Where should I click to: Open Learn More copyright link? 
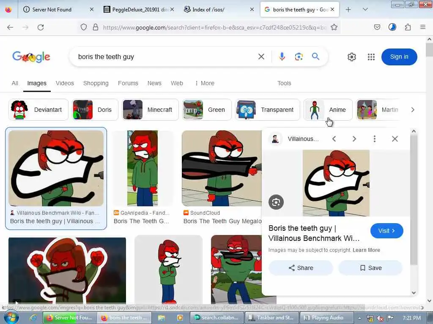[x=366, y=250]
